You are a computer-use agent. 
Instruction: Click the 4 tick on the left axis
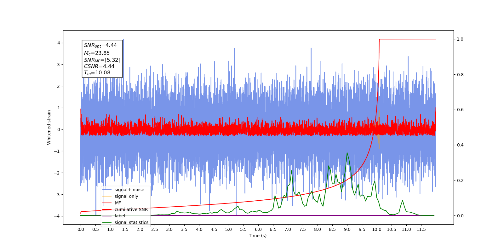click(x=59, y=43)
